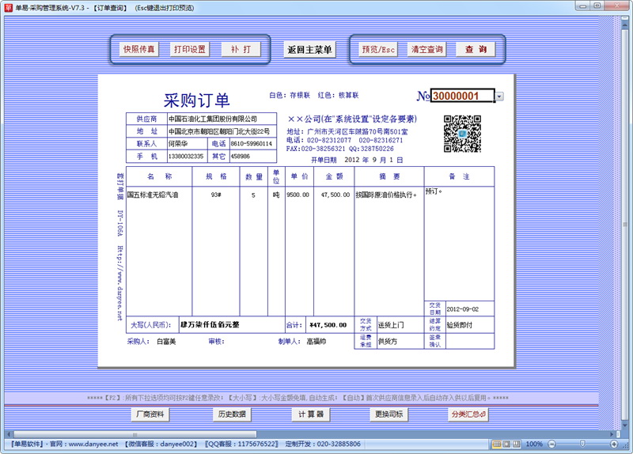This screenshot has width=633, height=454.
Task: Click the zoom out minus icon
Action: click(550, 445)
